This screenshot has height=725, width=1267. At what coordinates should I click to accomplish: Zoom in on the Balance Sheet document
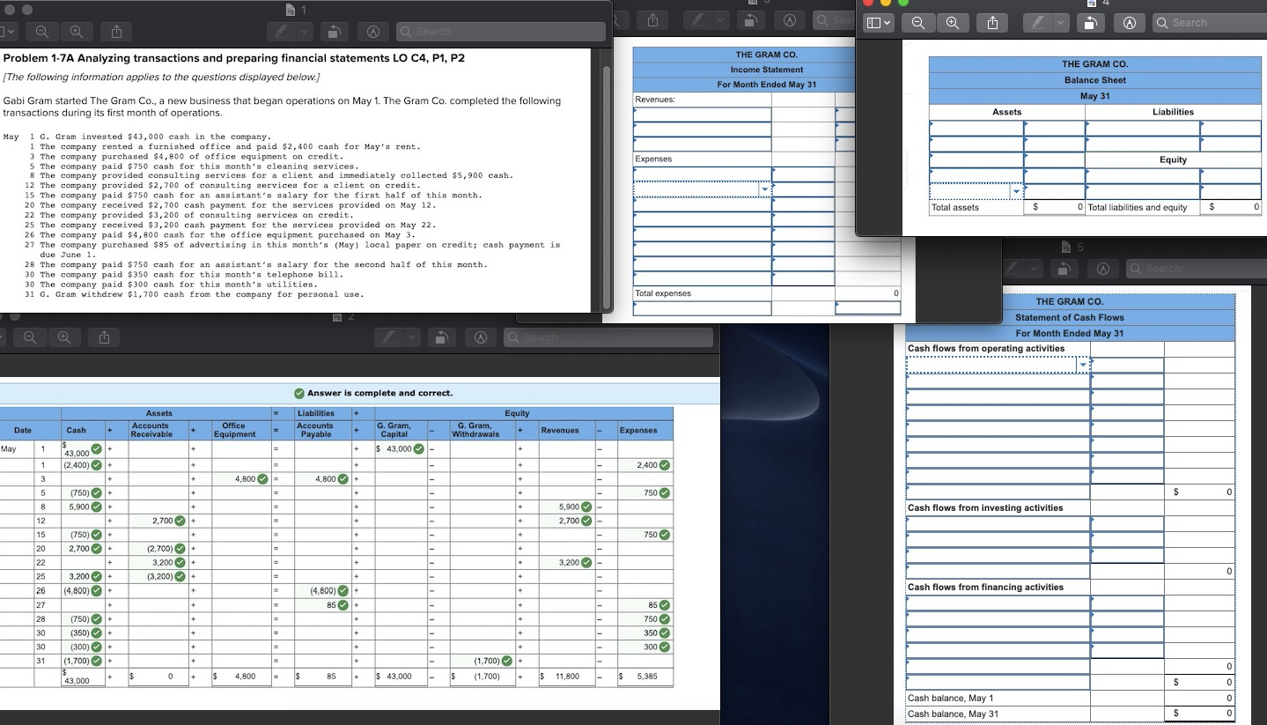(x=953, y=22)
